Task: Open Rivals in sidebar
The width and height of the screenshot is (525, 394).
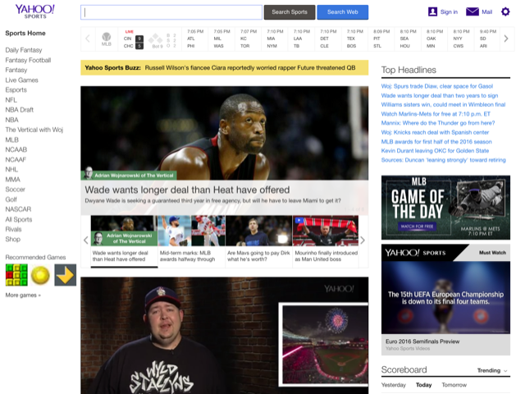Action: pos(13,229)
